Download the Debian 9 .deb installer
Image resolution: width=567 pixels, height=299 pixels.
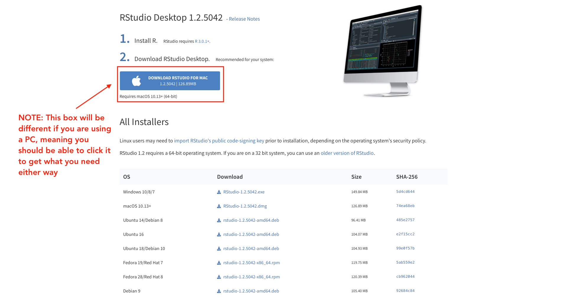[251, 291]
